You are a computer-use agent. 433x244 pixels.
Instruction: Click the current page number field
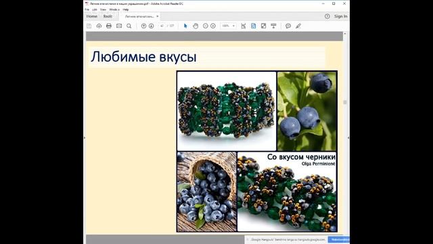[x=162, y=26]
